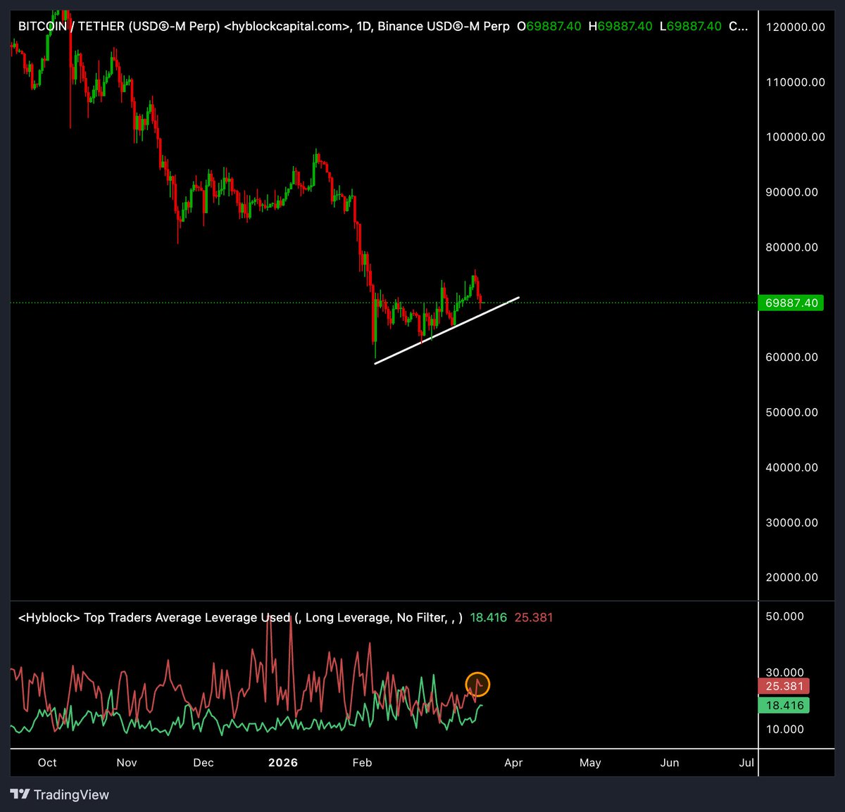Click the Feb label on time axis
Screen dimensions: 845x812
[362, 763]
